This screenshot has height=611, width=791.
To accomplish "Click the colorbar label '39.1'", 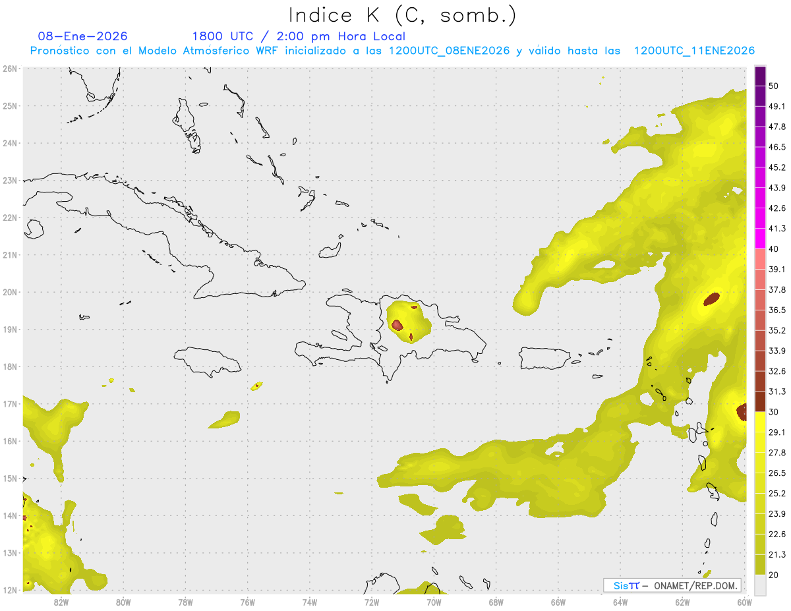I will (776, 269).
